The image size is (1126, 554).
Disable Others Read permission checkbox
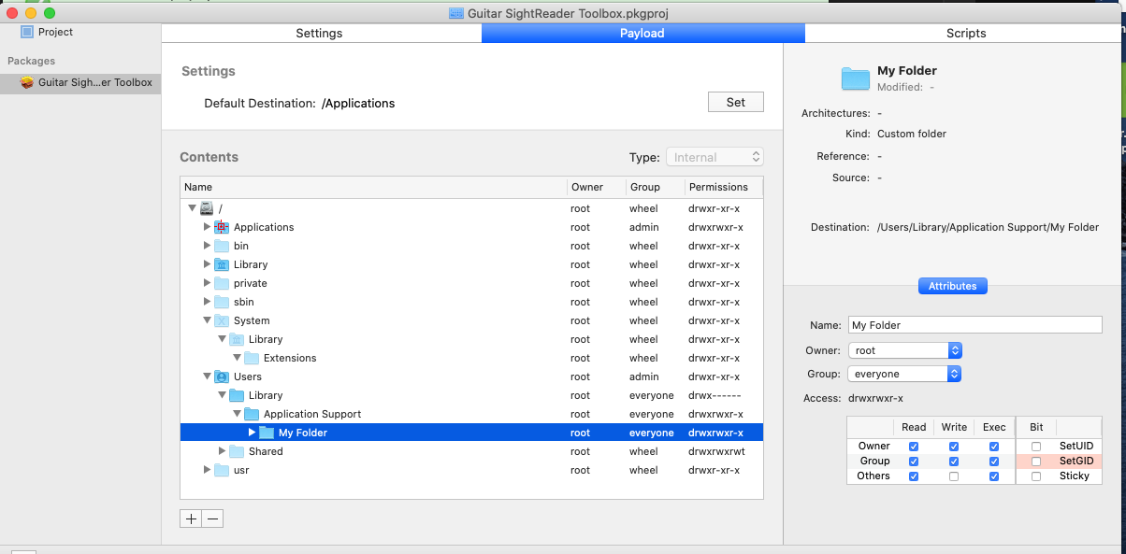click(x=914, y=476)
